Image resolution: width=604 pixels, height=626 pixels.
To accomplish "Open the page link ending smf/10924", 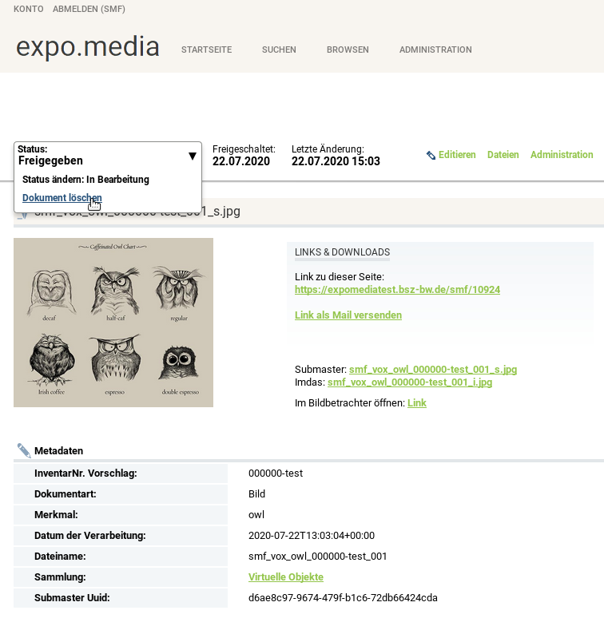I will click(397, 289).
